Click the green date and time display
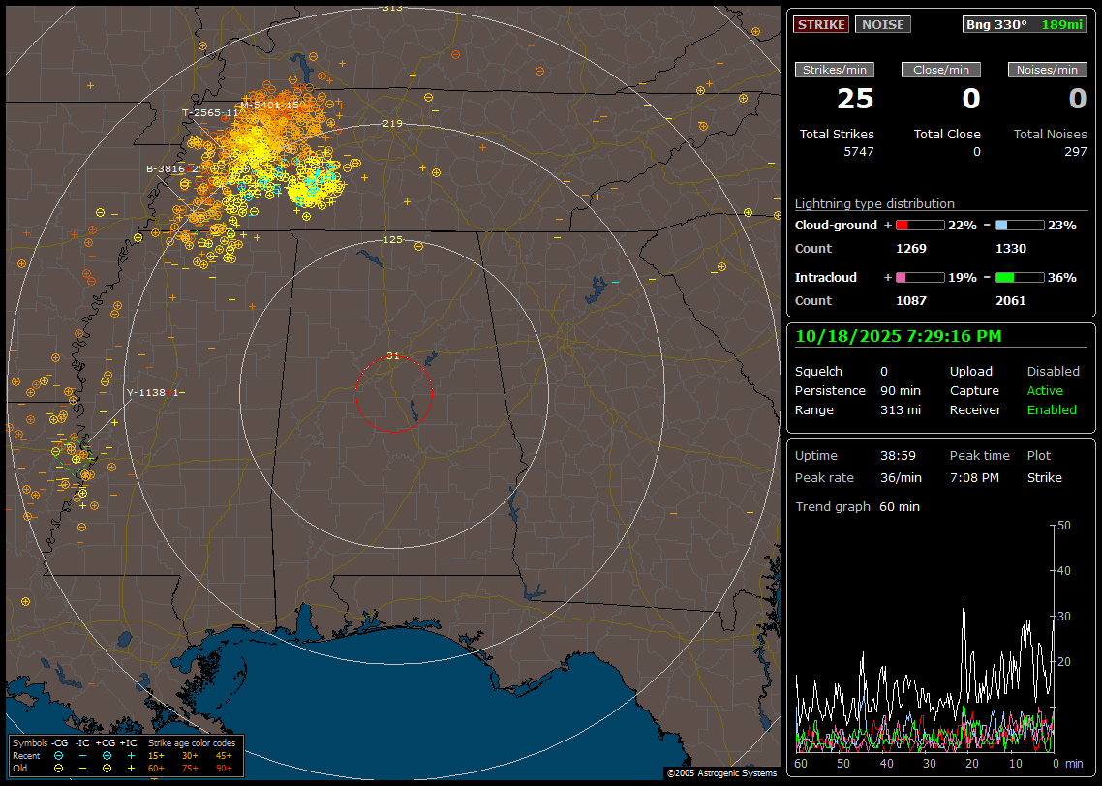Image resolution: width=1102 pixels, height=786 pixels. [x=898, y=336]
